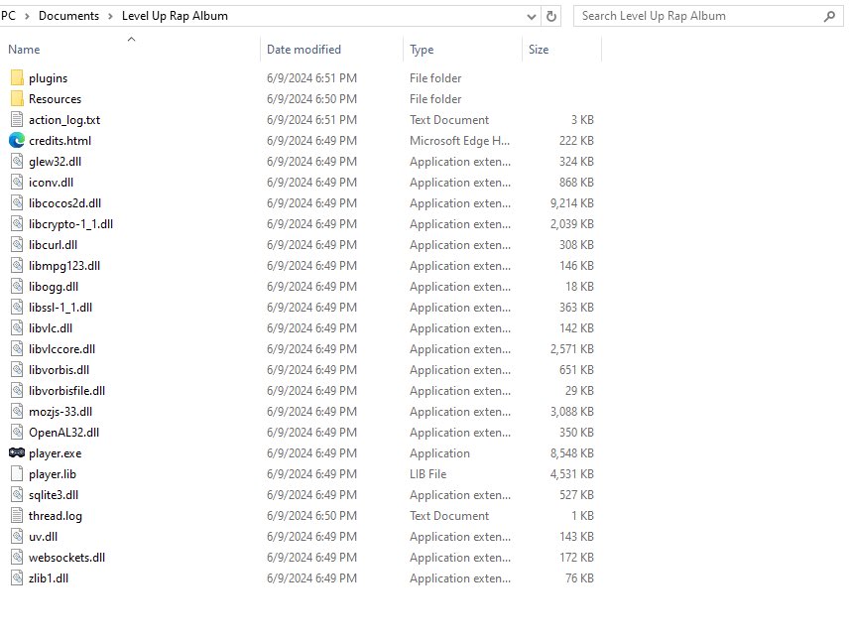Select the mozjs-33.dll file icon
Screen dimensions: 851x640
[17, 412]
